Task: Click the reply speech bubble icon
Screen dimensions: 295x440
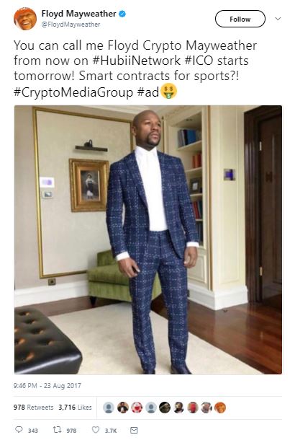Action: (x=19, y=430)
